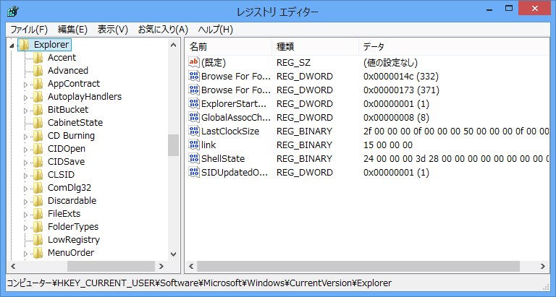Open the お気に入り(A) menu
This screenshot has width=556, height=297.
click(163, 30)
